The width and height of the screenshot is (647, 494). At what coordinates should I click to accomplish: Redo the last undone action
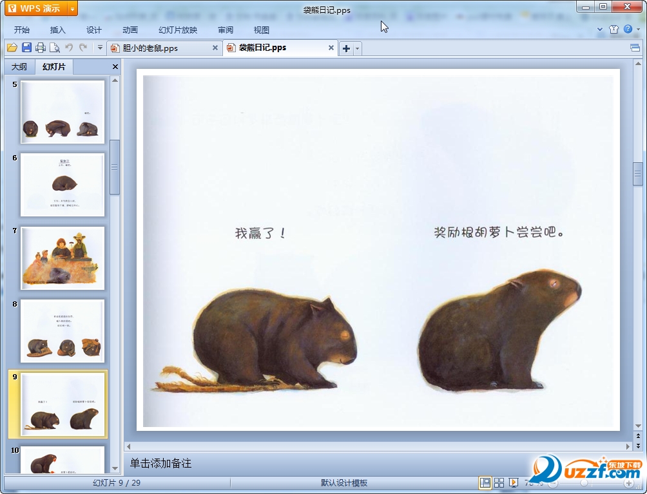tap(83, 48)
